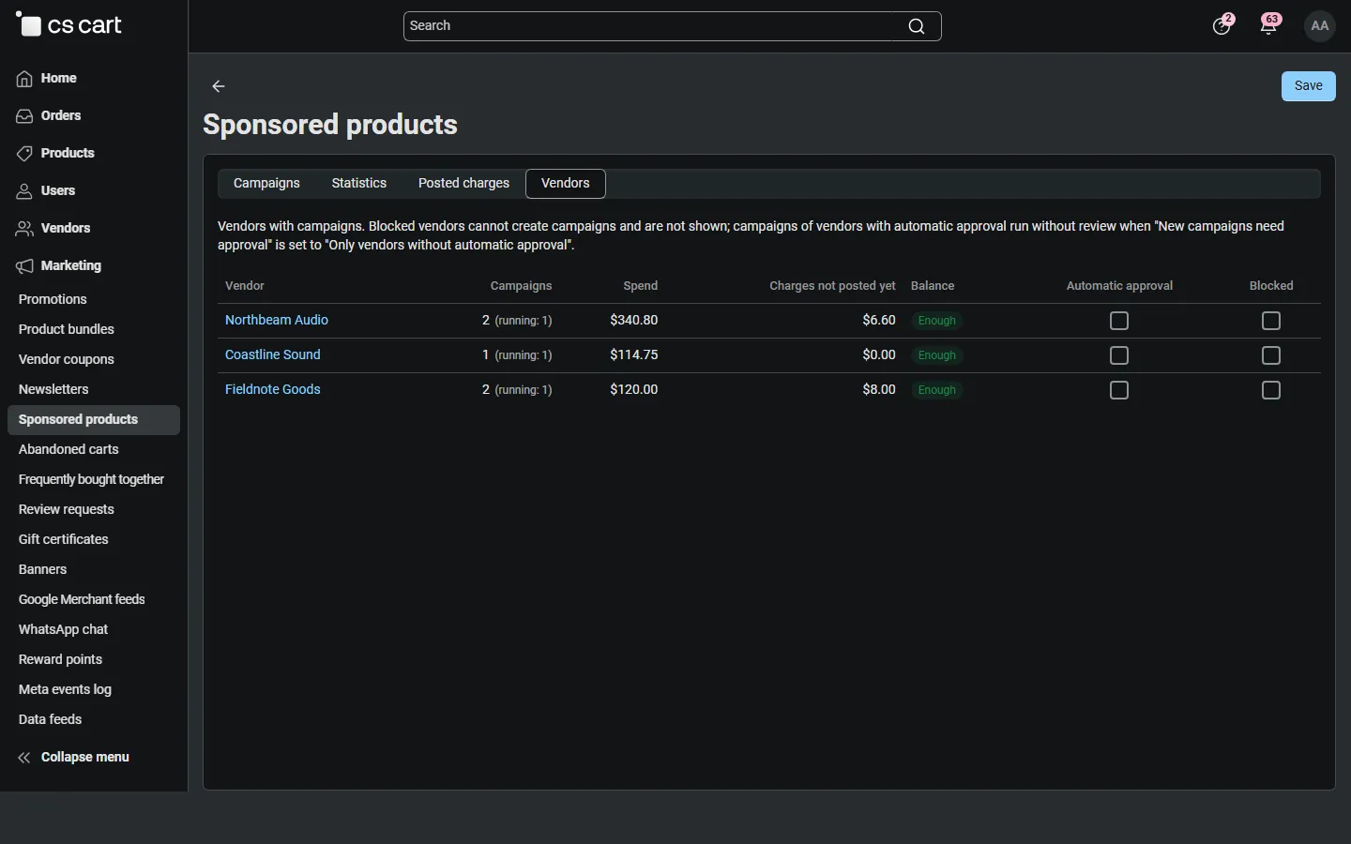Viewport: 1351px width, 844px height.
Task: Click the CS-Cart logo
Action: point(69,25)
